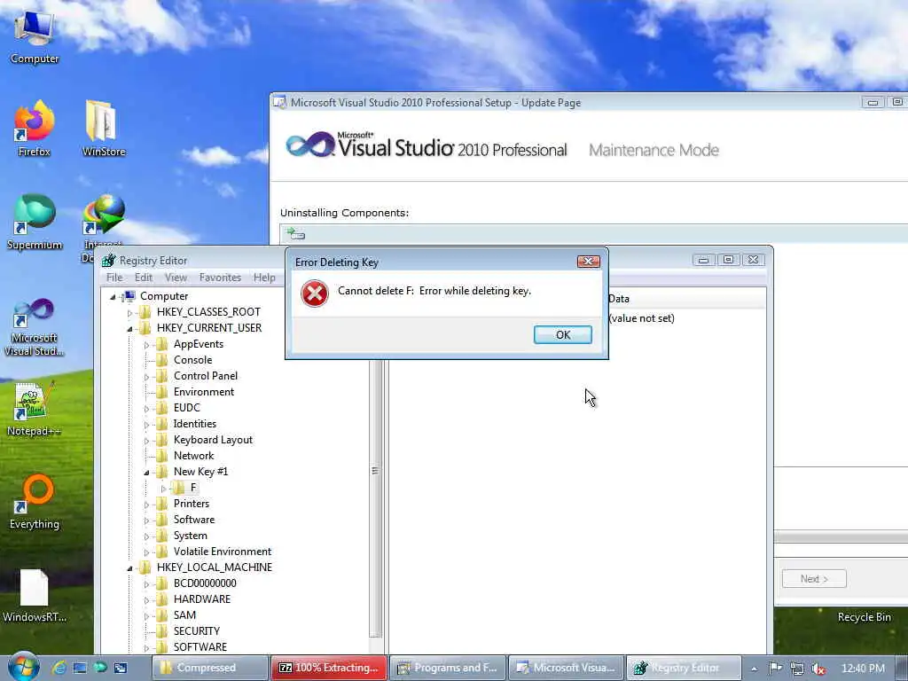Select the Printers key
This screenshot has width=908, height=681.
click(x=192, y=504)
